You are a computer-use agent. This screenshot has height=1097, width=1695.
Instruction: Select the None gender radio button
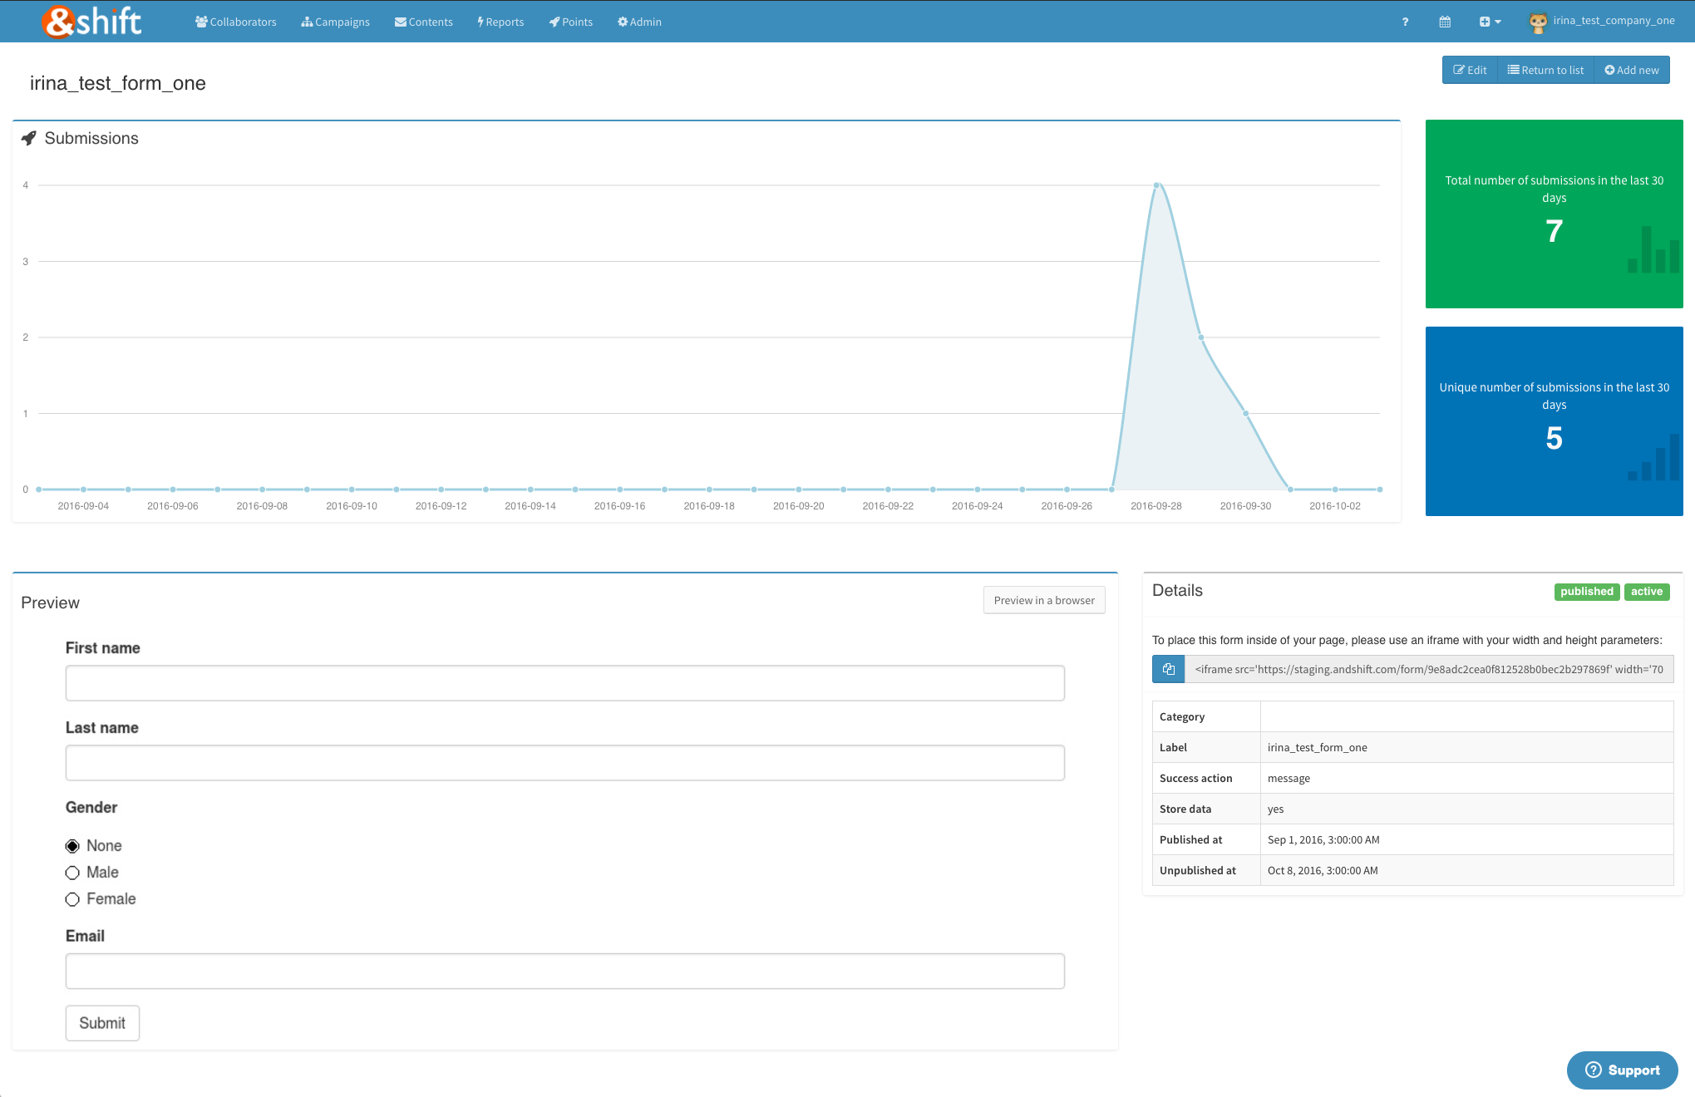tap(72, 846)
